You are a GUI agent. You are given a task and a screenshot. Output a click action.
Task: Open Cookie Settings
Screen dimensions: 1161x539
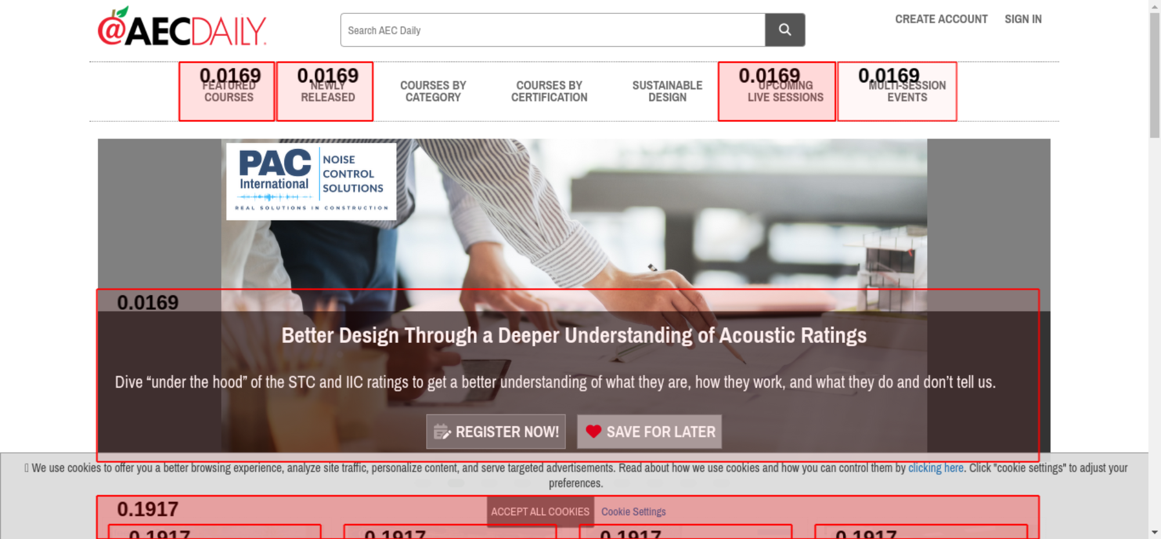(633, 512)
